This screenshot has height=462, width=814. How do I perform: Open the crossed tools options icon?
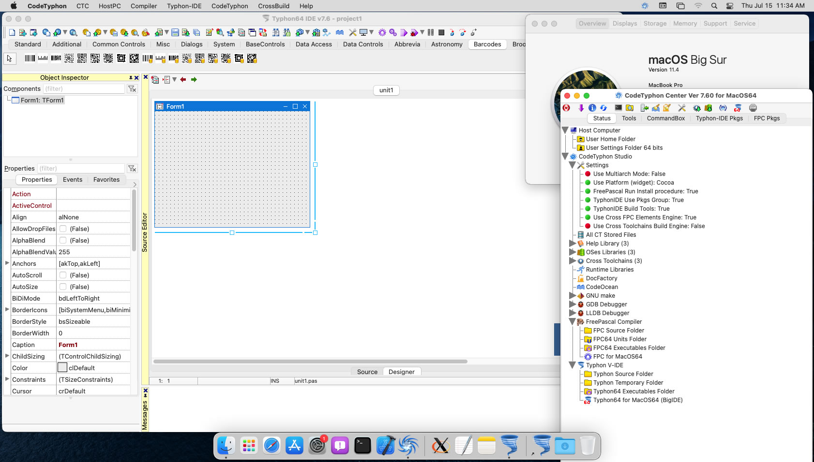coord(353,32)
